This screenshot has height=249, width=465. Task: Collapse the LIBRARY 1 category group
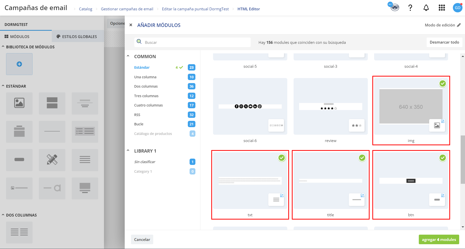(x=128, y=151)
